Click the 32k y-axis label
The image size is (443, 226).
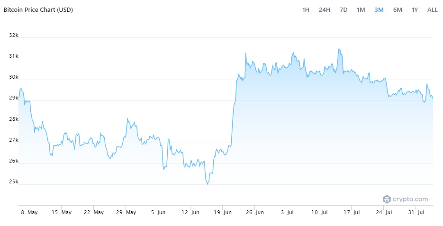(14, 36)
